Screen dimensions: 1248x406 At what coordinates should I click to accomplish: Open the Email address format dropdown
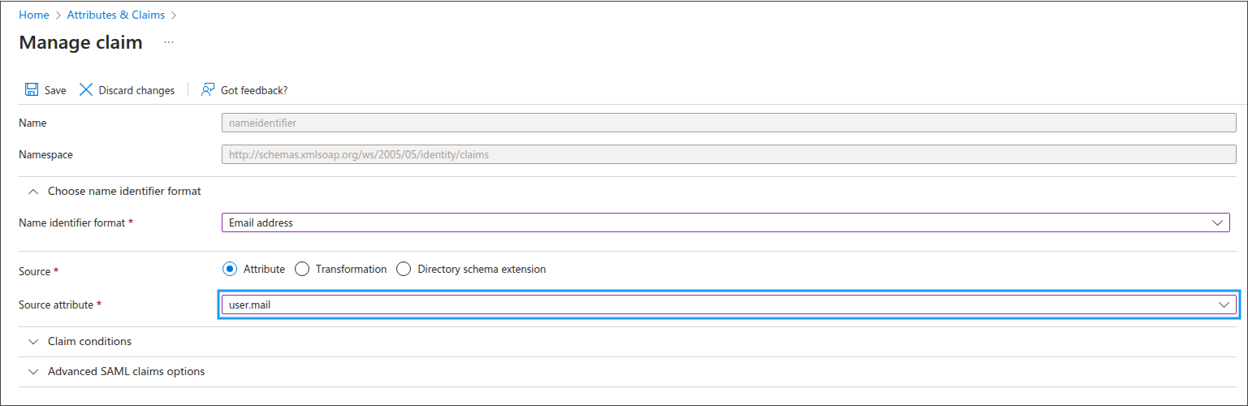(726, 222)
